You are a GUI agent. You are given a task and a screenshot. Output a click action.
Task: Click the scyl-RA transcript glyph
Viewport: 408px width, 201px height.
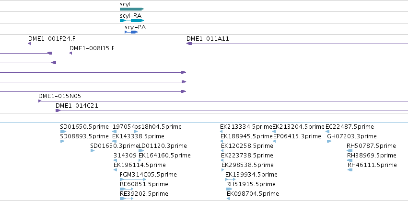click(132, 21)
